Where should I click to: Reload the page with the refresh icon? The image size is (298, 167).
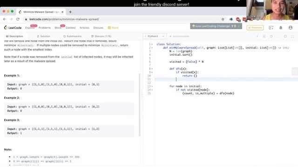(x=18, y=19)
